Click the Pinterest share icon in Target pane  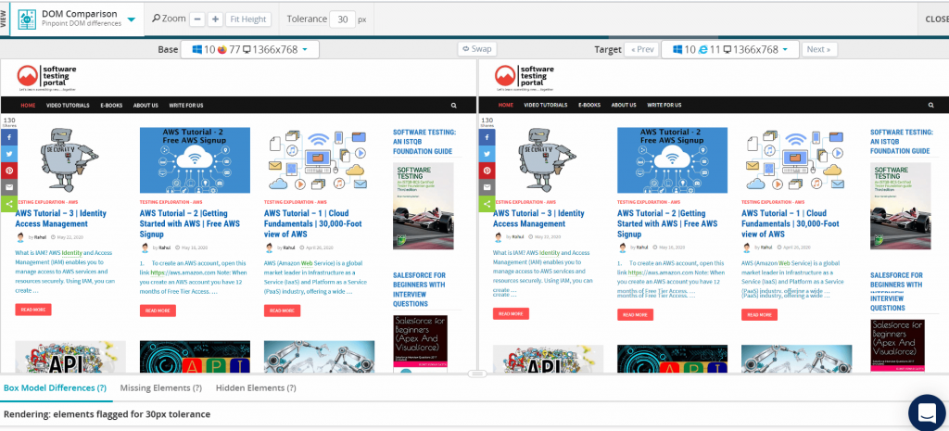pyautogui.click(x=486, y=171)
